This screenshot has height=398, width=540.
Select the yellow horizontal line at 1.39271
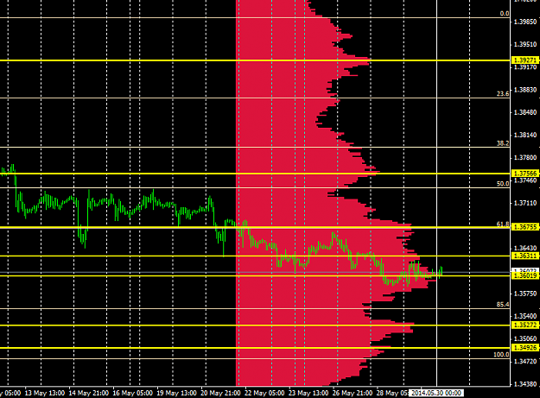tap(255, 60)
